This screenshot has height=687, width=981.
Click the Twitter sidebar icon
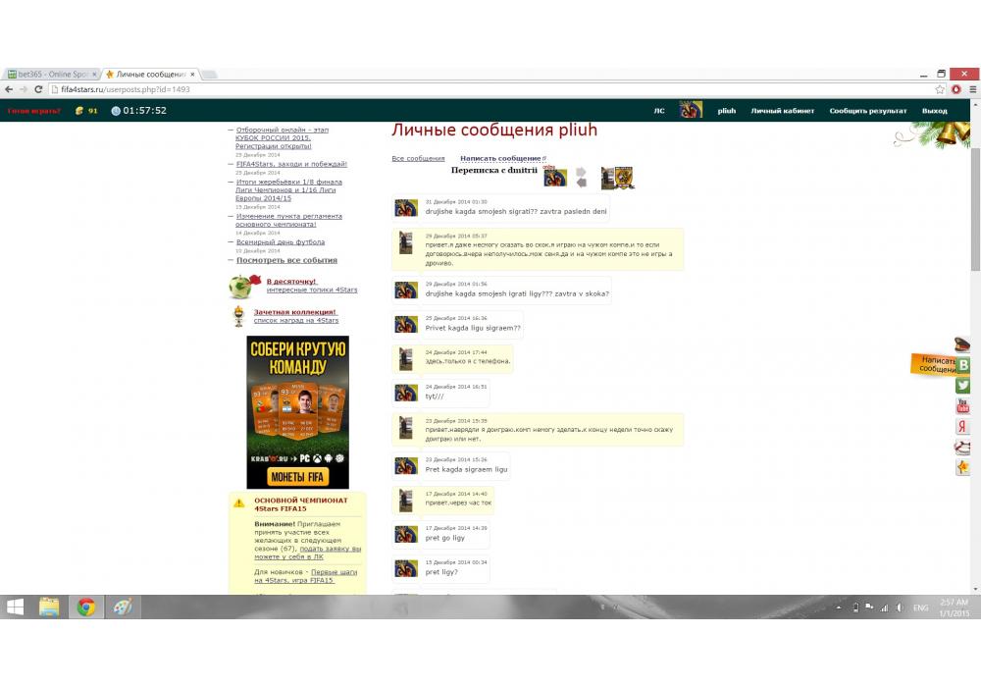coord(963,386)
